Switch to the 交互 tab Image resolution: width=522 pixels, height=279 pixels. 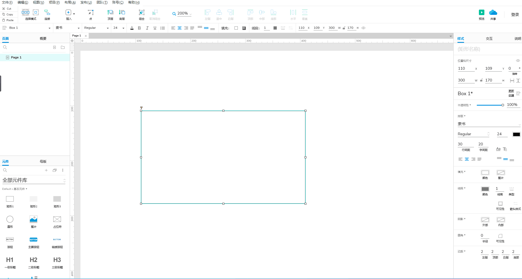coord(489,39)
